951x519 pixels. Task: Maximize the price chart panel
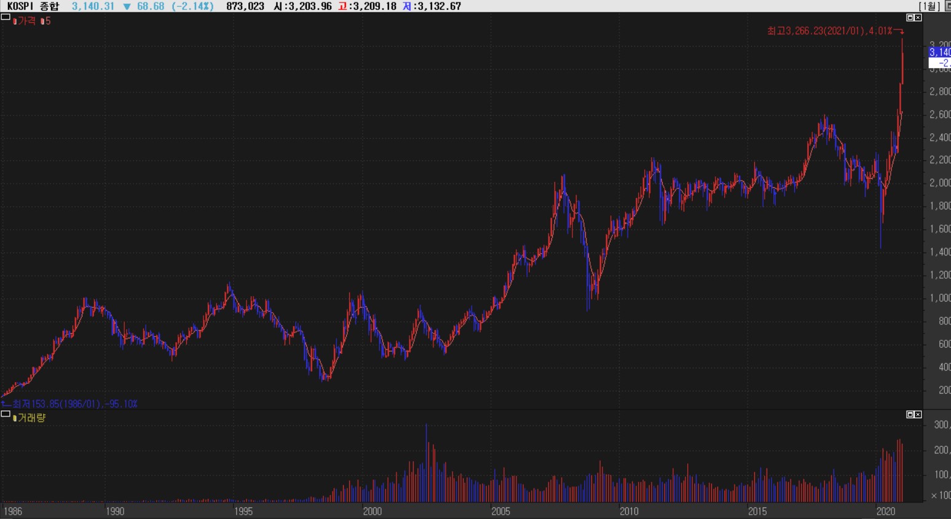[x=910, y=18]
